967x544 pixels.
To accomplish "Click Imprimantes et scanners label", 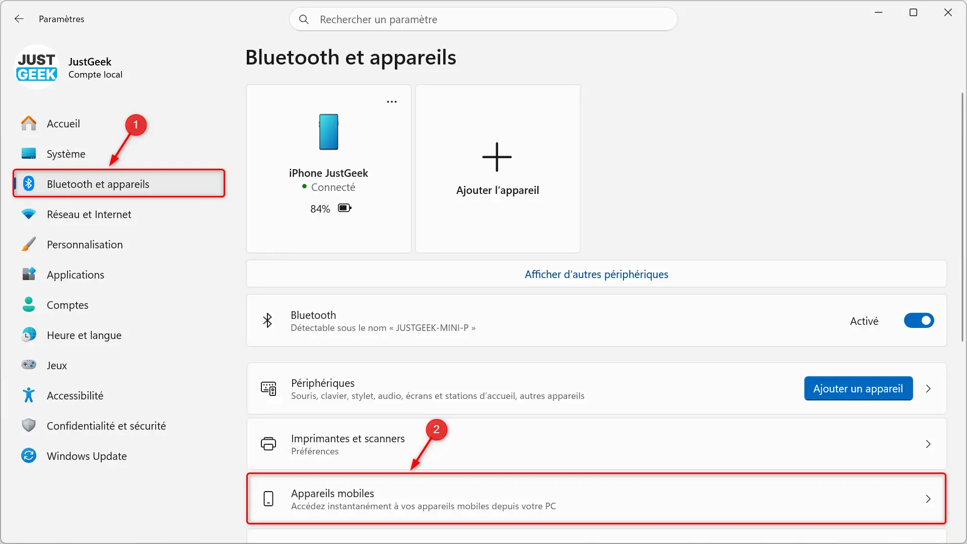I will [348, 439].
